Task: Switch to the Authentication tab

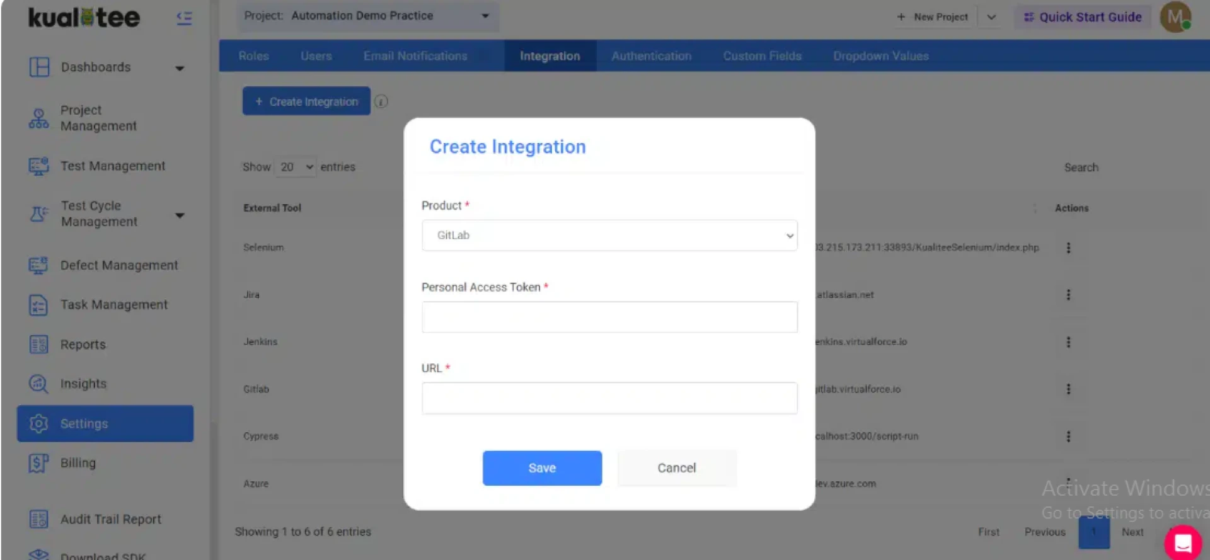Action: coord(651,56)
